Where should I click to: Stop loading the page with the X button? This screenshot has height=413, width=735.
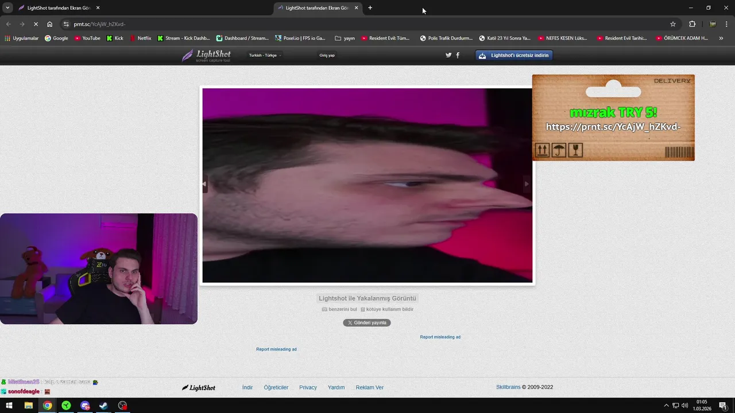(x=36, y=24)
